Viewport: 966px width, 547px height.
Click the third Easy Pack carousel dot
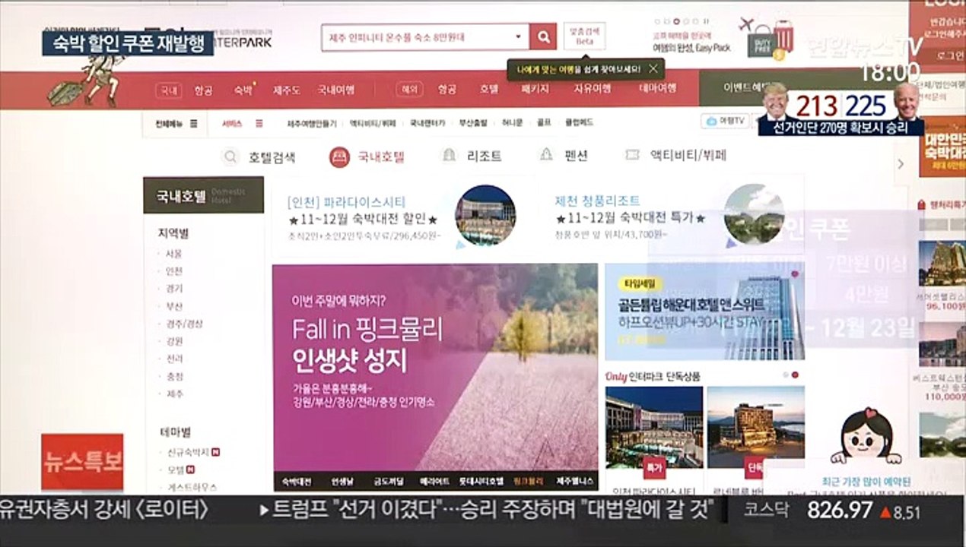pos(676,21)
